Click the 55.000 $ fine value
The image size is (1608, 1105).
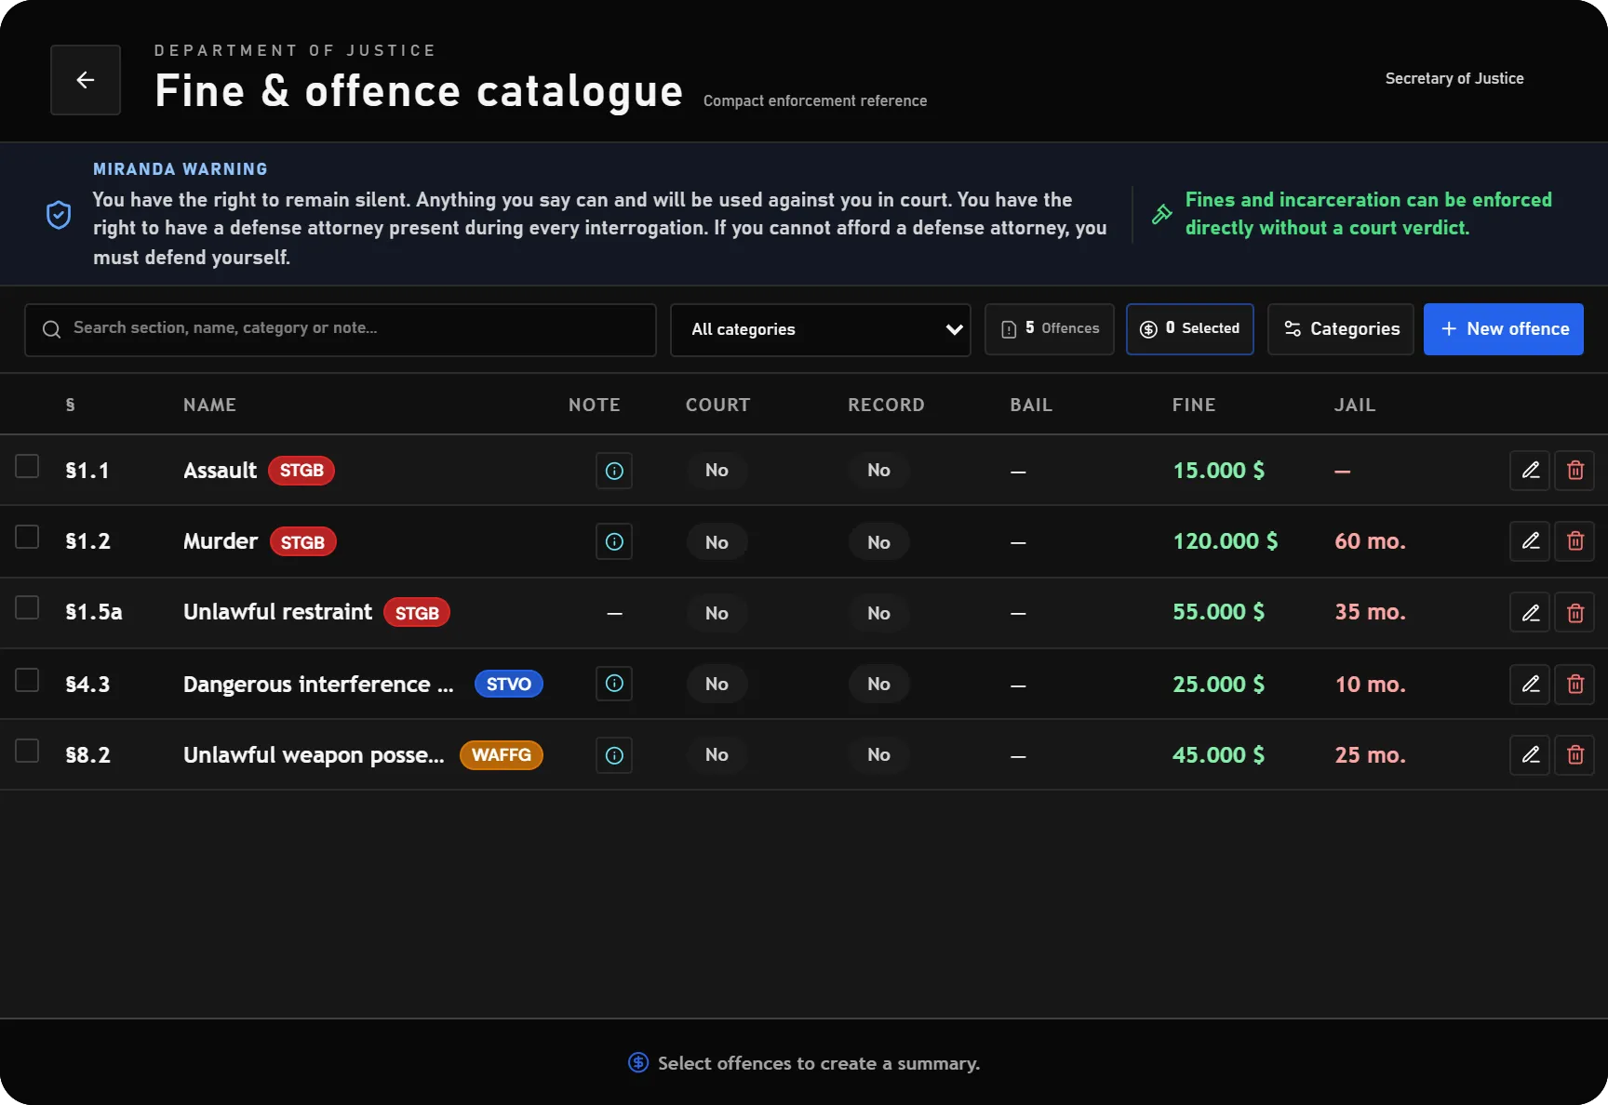tap(1219, 612)
